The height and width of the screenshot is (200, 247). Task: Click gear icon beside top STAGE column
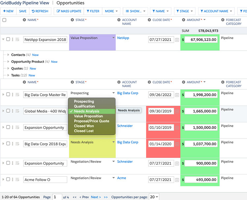72,20
